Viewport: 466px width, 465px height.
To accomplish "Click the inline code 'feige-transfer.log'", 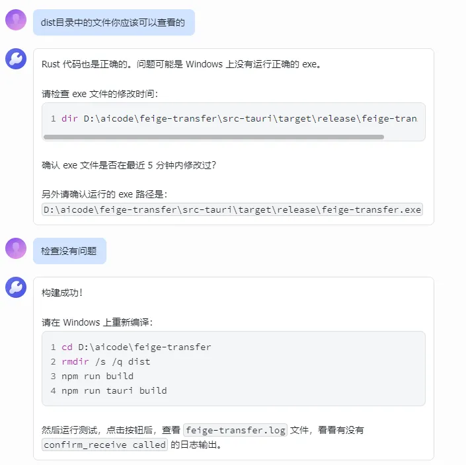I will pyautogui.click(x=235, y=430).
